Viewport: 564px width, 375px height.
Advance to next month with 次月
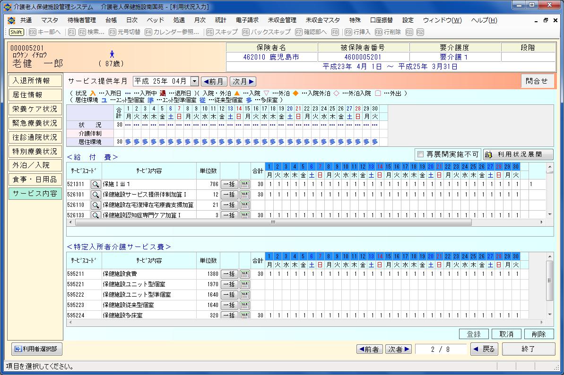243,81
